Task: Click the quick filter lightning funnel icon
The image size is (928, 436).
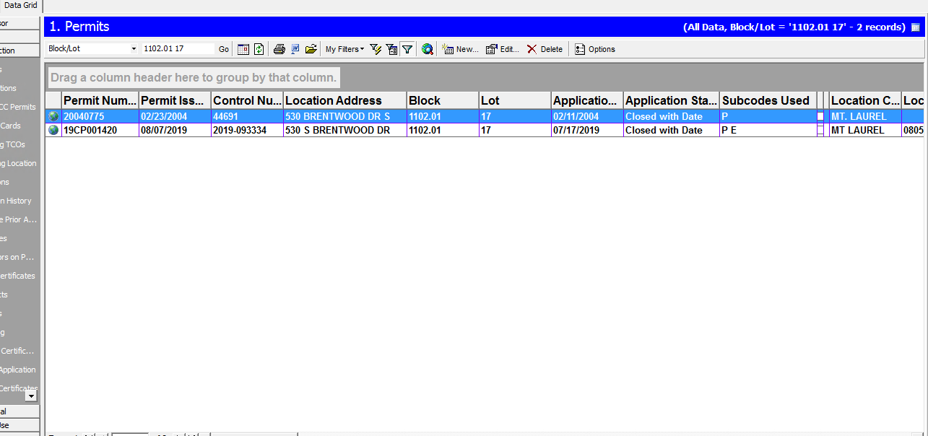Action: coord(376,49)
